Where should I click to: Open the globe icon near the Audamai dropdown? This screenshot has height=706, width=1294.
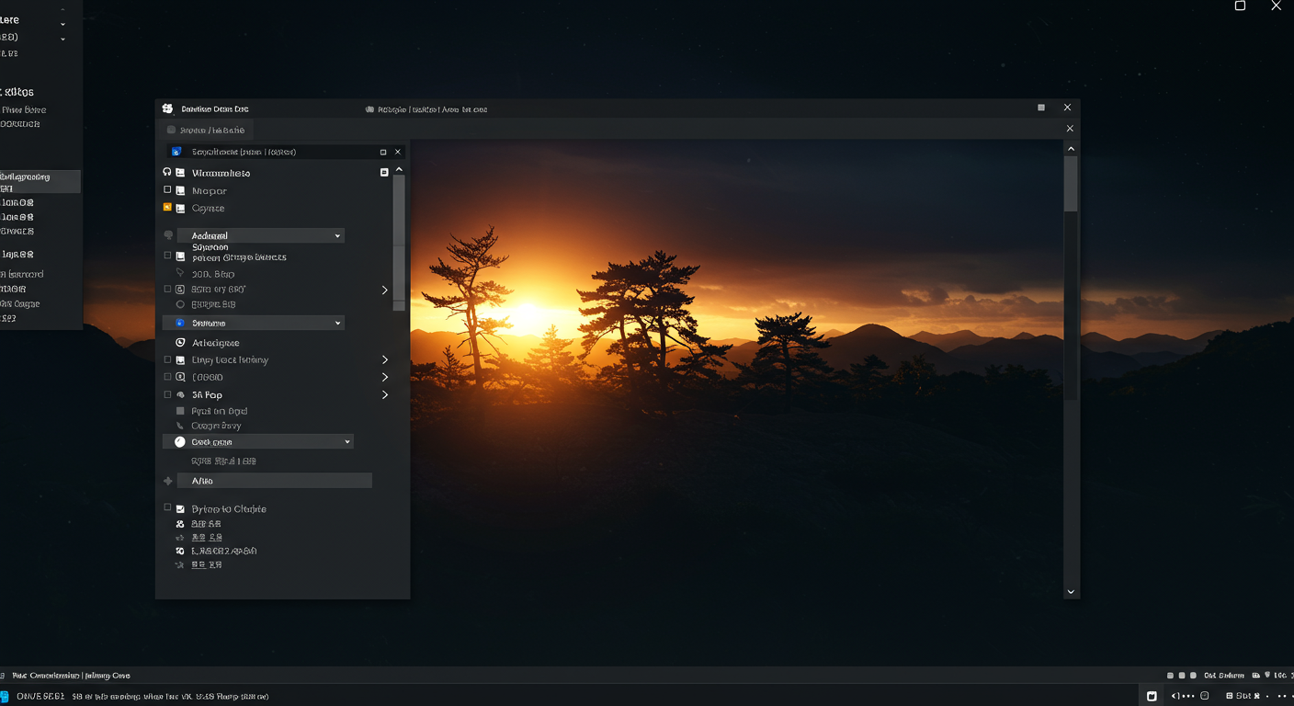(168, 234)
